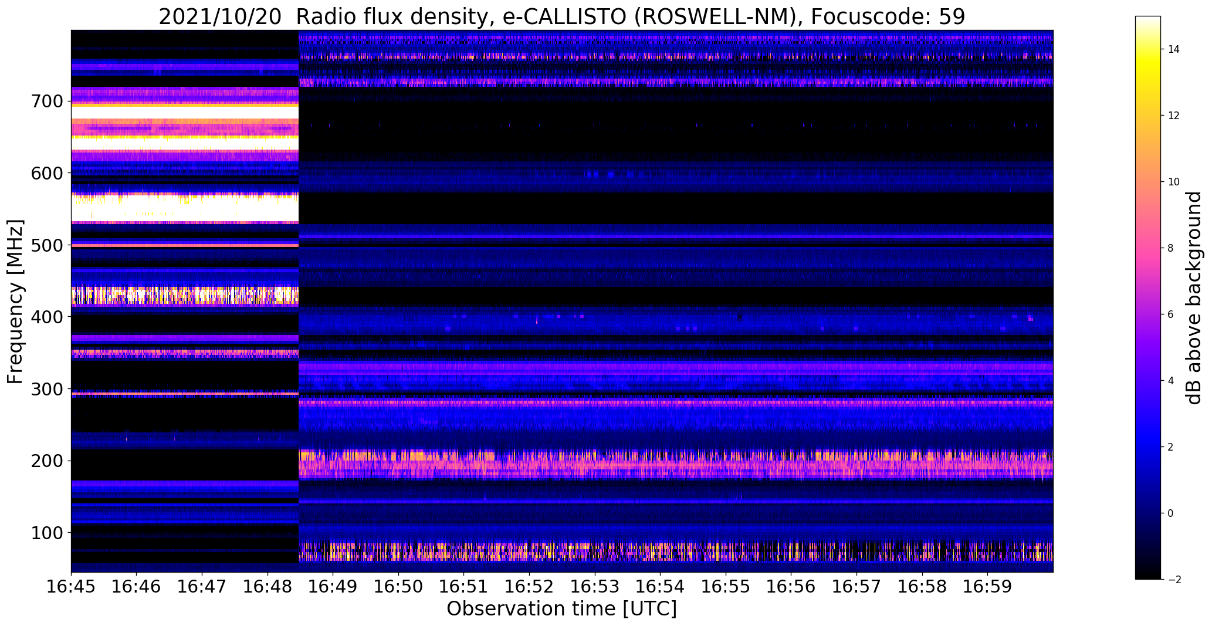Screen dimensions: 1212x626
Task: Click the 16:48 time tick label
Action: (268, 587)
